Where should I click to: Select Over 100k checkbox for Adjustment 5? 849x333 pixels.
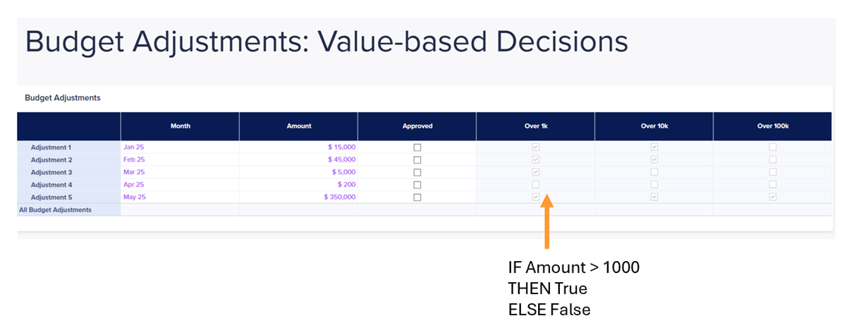click(772, 197)
